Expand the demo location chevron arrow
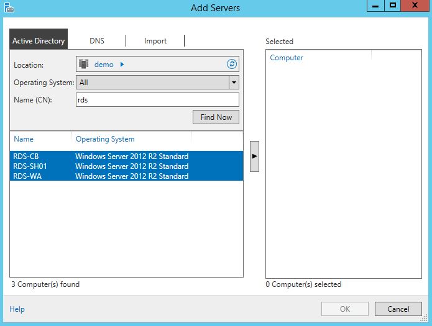This screenshot has height=326, width=432. click(x=122, y=64)
